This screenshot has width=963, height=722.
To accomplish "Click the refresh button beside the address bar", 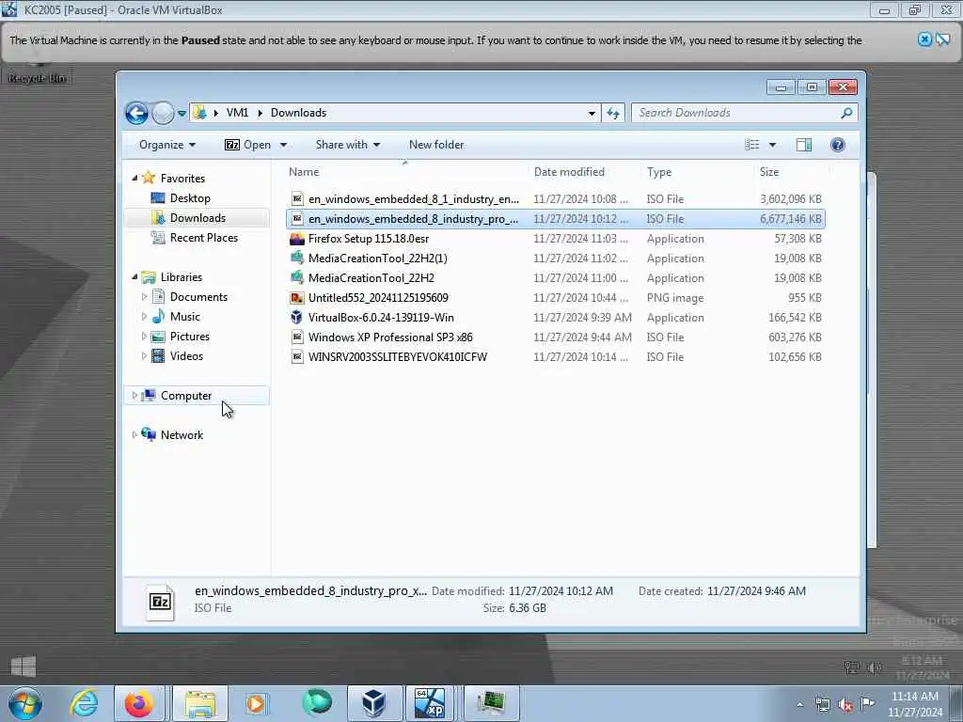I will (x=613, y=113).
